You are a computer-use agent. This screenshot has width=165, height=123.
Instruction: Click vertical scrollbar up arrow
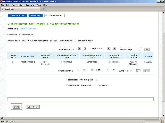click(x=164, y=13)
